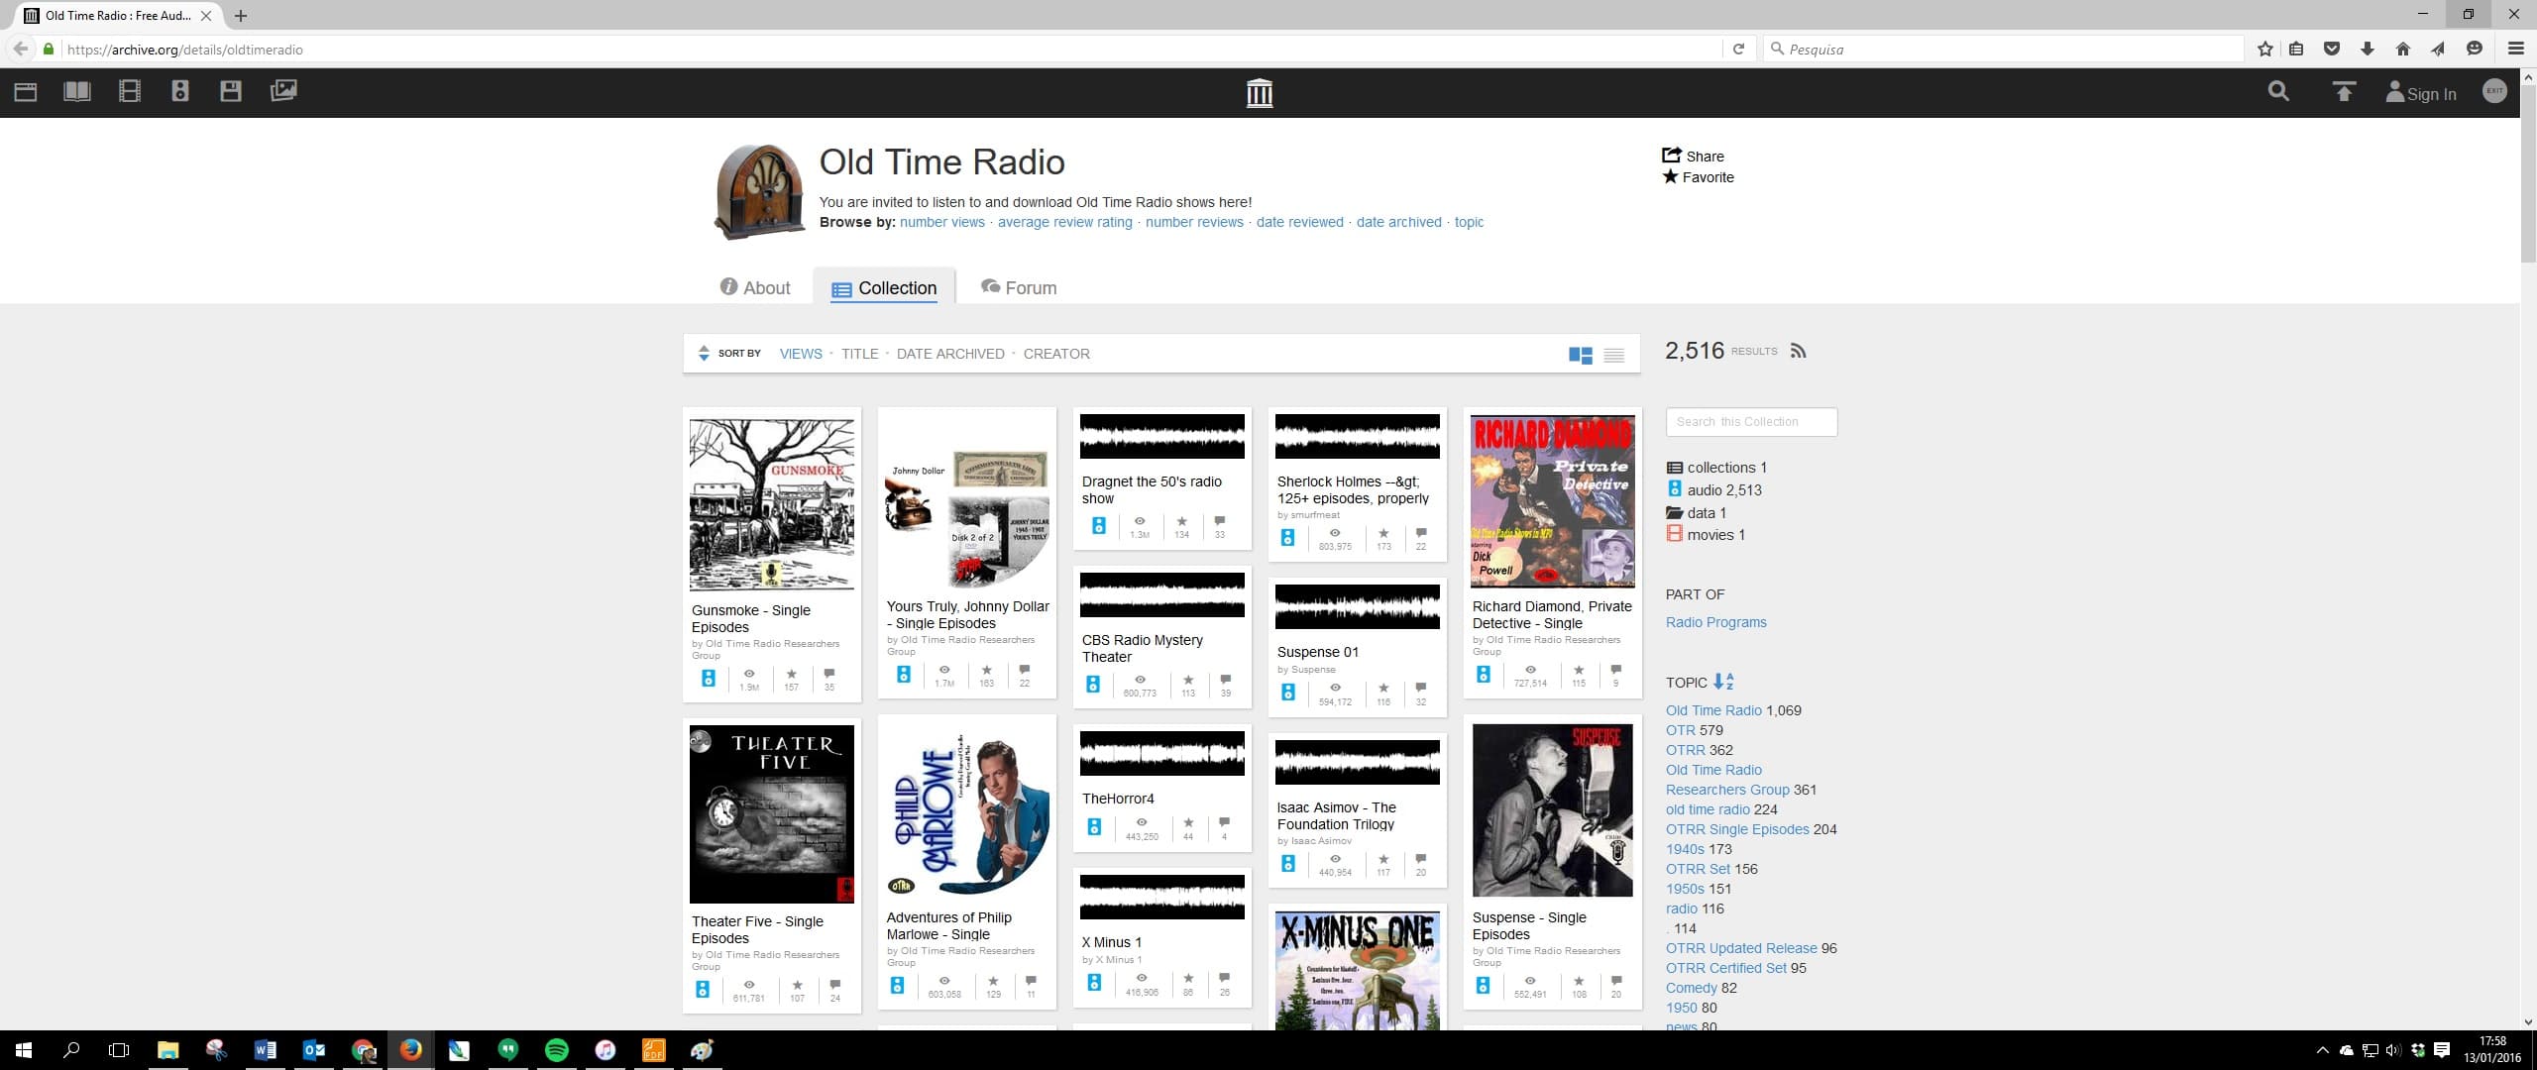Toggle the sort direction arrows beside SORT BY
Screen dimensions: 2537x1070
tap(704, 354)
